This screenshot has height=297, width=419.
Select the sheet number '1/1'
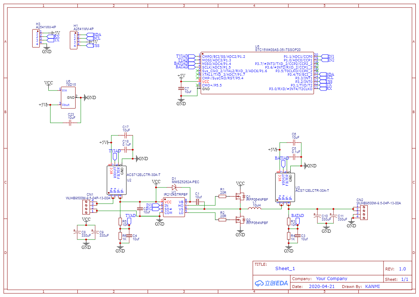(x=405, y=279)
